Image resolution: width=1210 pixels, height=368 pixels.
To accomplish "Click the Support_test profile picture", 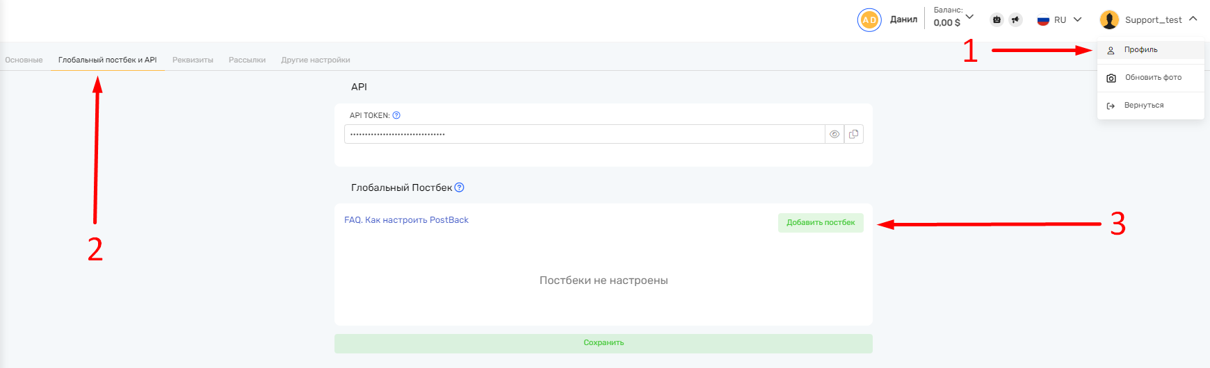I will 1109,20.
